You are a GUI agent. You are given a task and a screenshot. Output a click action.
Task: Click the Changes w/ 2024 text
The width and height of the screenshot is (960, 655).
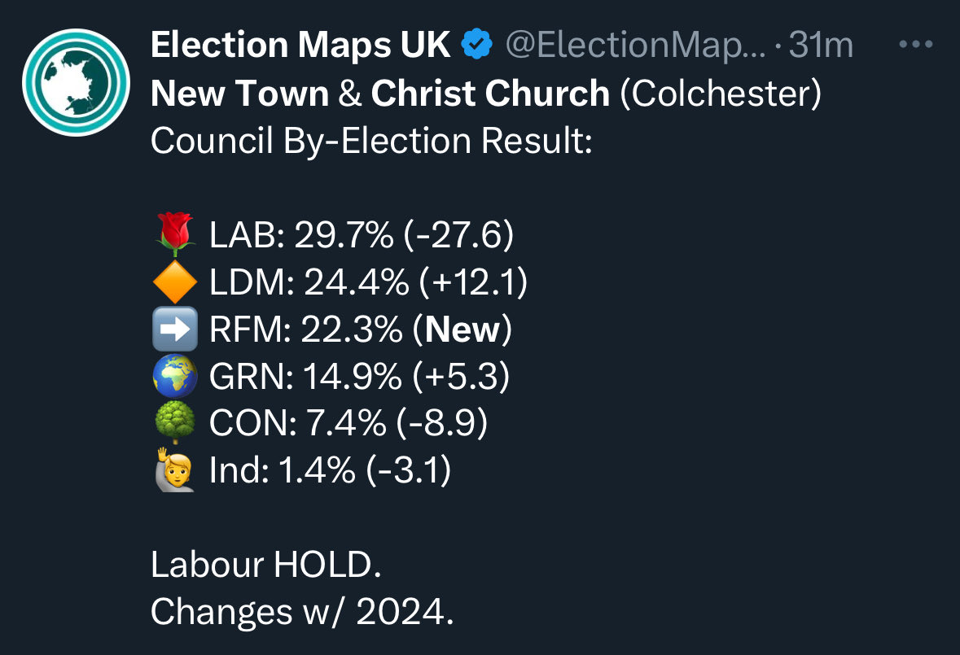click(302, 611)
